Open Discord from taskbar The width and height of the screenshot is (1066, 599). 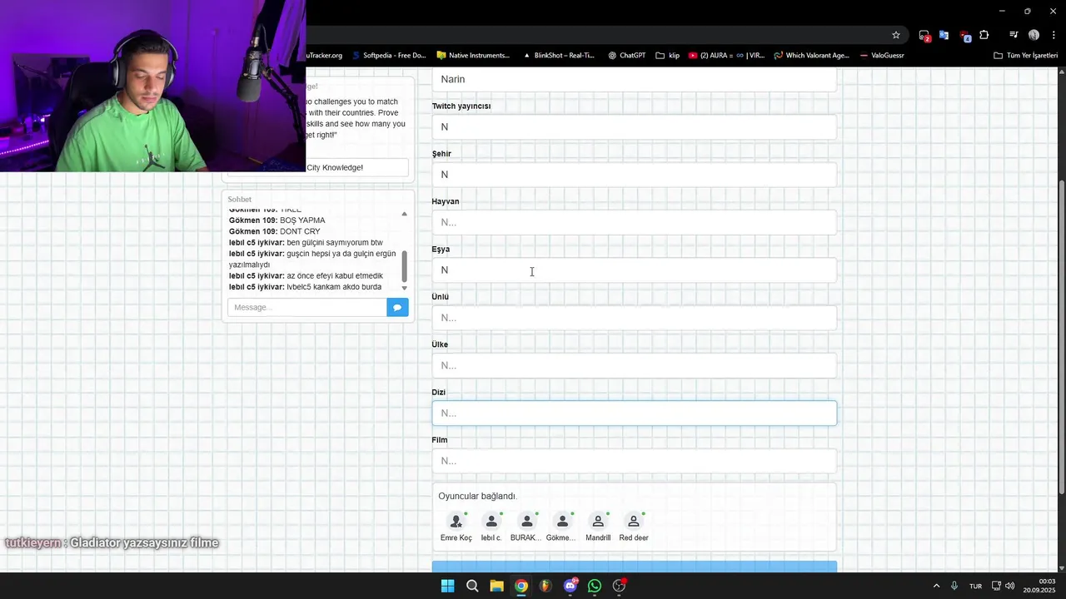coord(570,586)
